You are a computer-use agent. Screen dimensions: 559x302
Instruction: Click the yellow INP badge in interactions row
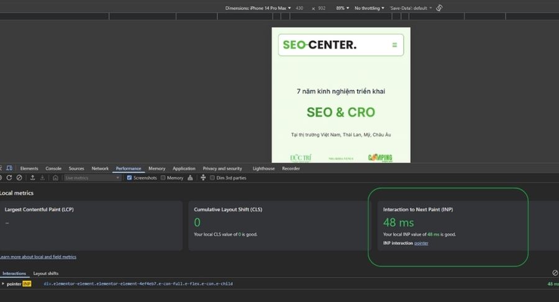[x=27, y=284]
